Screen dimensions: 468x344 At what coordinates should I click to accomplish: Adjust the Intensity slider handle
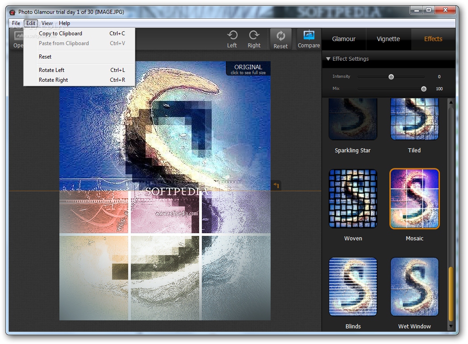pyautogui.click(x=391, y=77)
